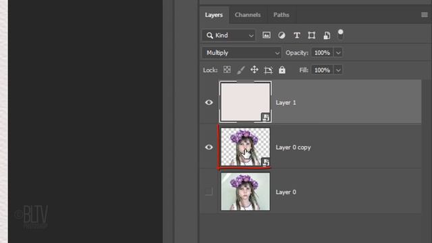The height and width of the screenshot is (243, 432).
Task: Click the Fill value field
Action: (x=322, y=70)
